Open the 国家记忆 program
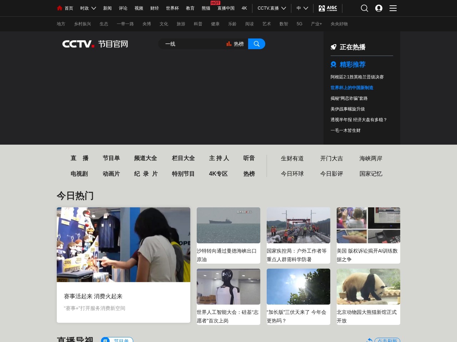This screenshot has height=342, width=457. tap(371, 174)
